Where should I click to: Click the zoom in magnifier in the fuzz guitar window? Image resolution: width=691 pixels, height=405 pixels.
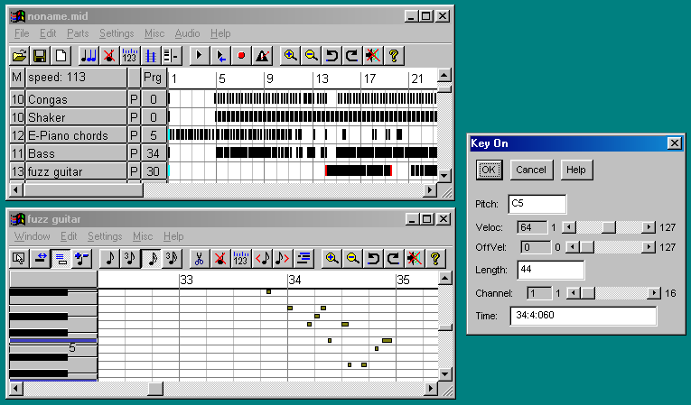[332, 258]
